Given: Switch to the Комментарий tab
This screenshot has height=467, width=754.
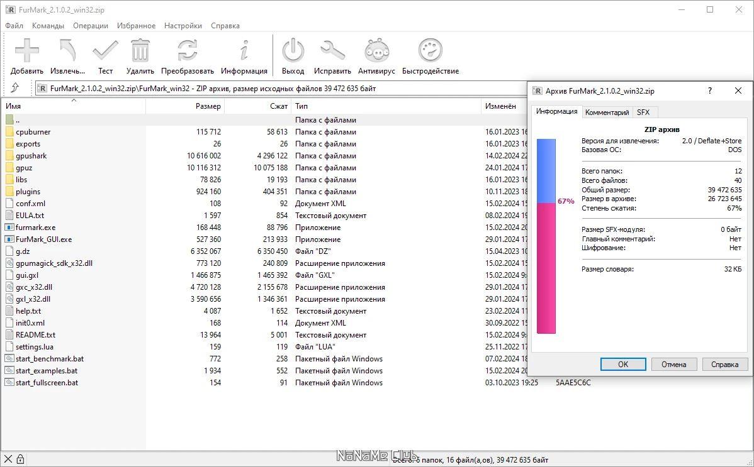Looking at the screenshot, I should pos(607,113).
